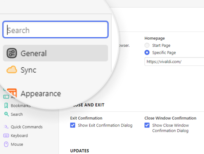Select the General settings label
Image resolution: width=204 pixels, height=154 pixels.
click(34, 53)
